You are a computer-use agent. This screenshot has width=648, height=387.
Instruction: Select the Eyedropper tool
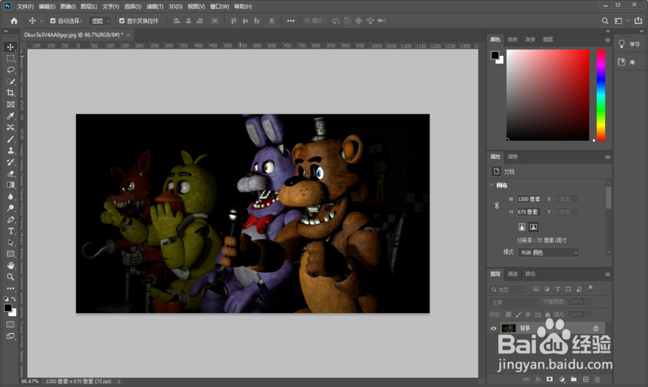[x=10, y=116]
